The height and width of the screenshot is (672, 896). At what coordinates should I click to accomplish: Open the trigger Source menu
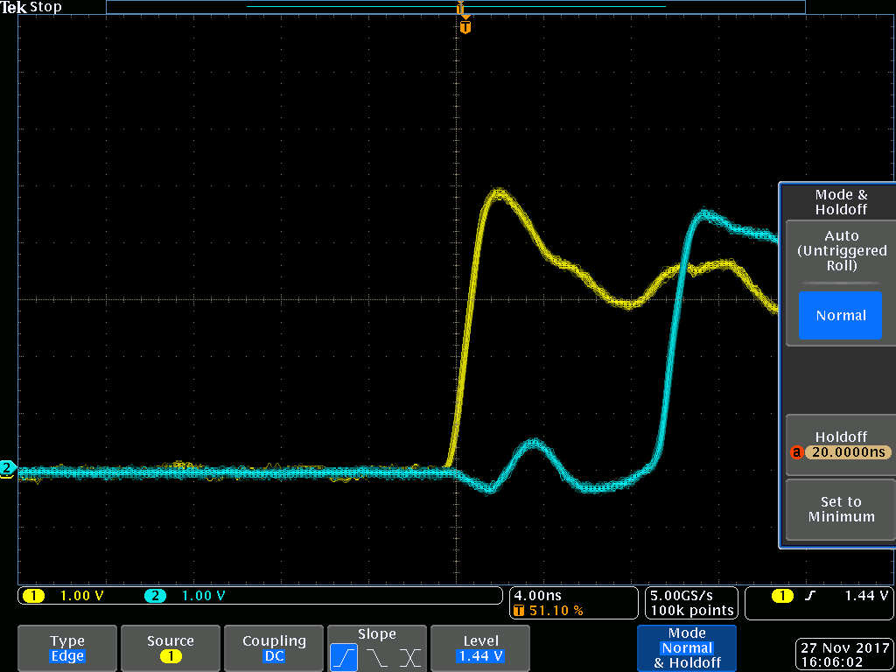(171, 648)
